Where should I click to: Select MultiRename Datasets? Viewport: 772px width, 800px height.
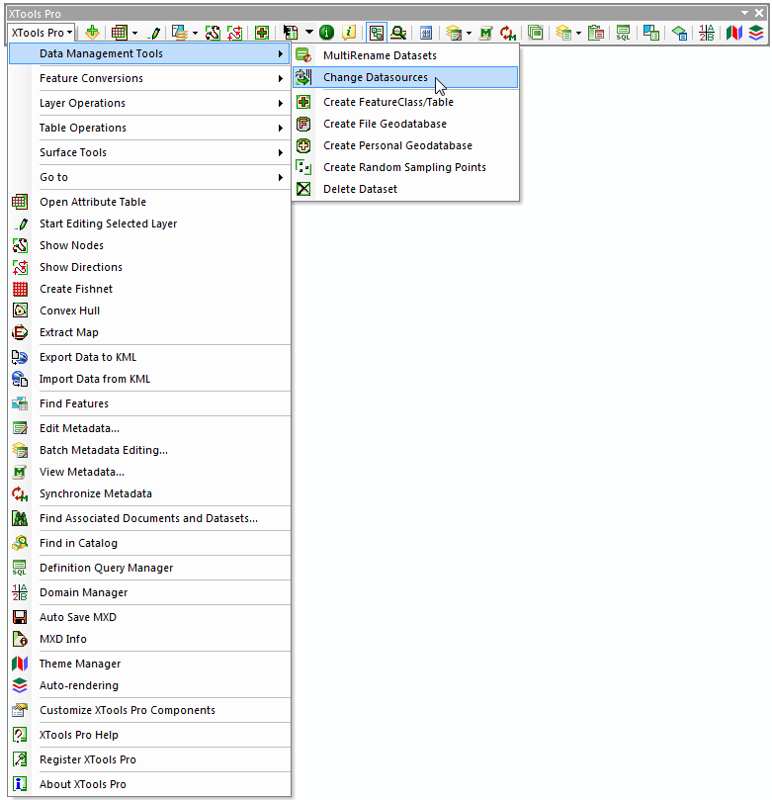[x=405, y=55]
